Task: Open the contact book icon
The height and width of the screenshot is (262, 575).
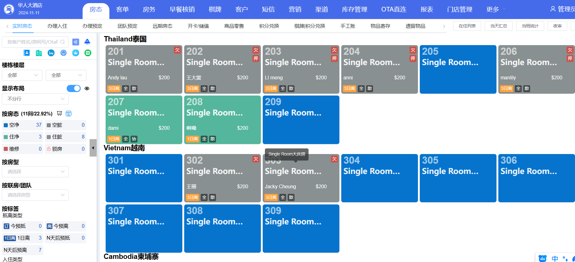Action: coord(26,53)
